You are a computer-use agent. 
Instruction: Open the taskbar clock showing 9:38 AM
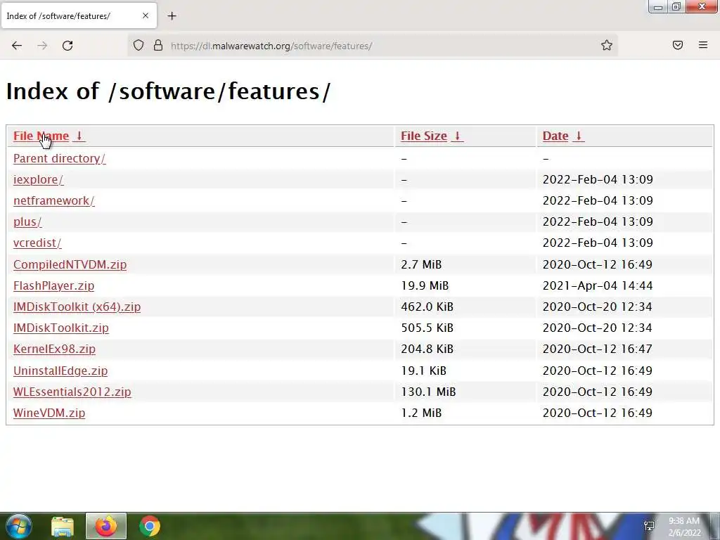pos(684,527)
